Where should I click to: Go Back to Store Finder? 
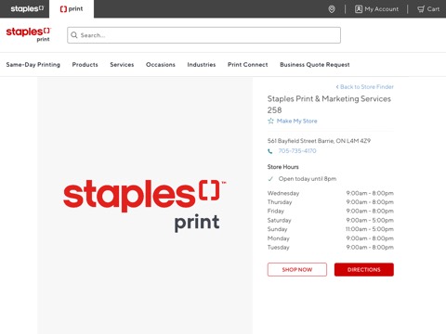pos(365,87)
